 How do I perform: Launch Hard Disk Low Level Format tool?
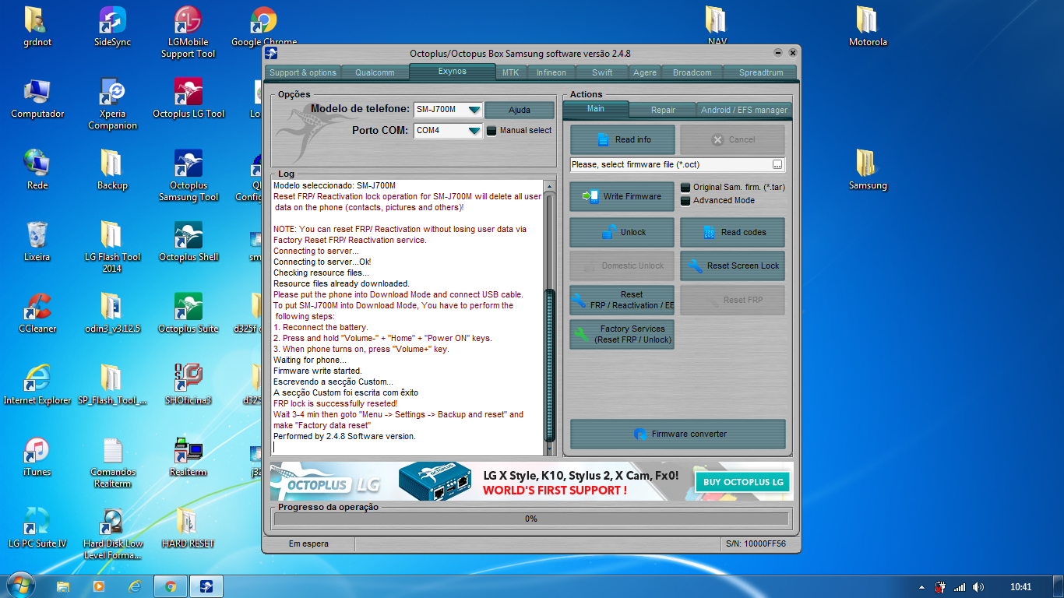(112, 533)
